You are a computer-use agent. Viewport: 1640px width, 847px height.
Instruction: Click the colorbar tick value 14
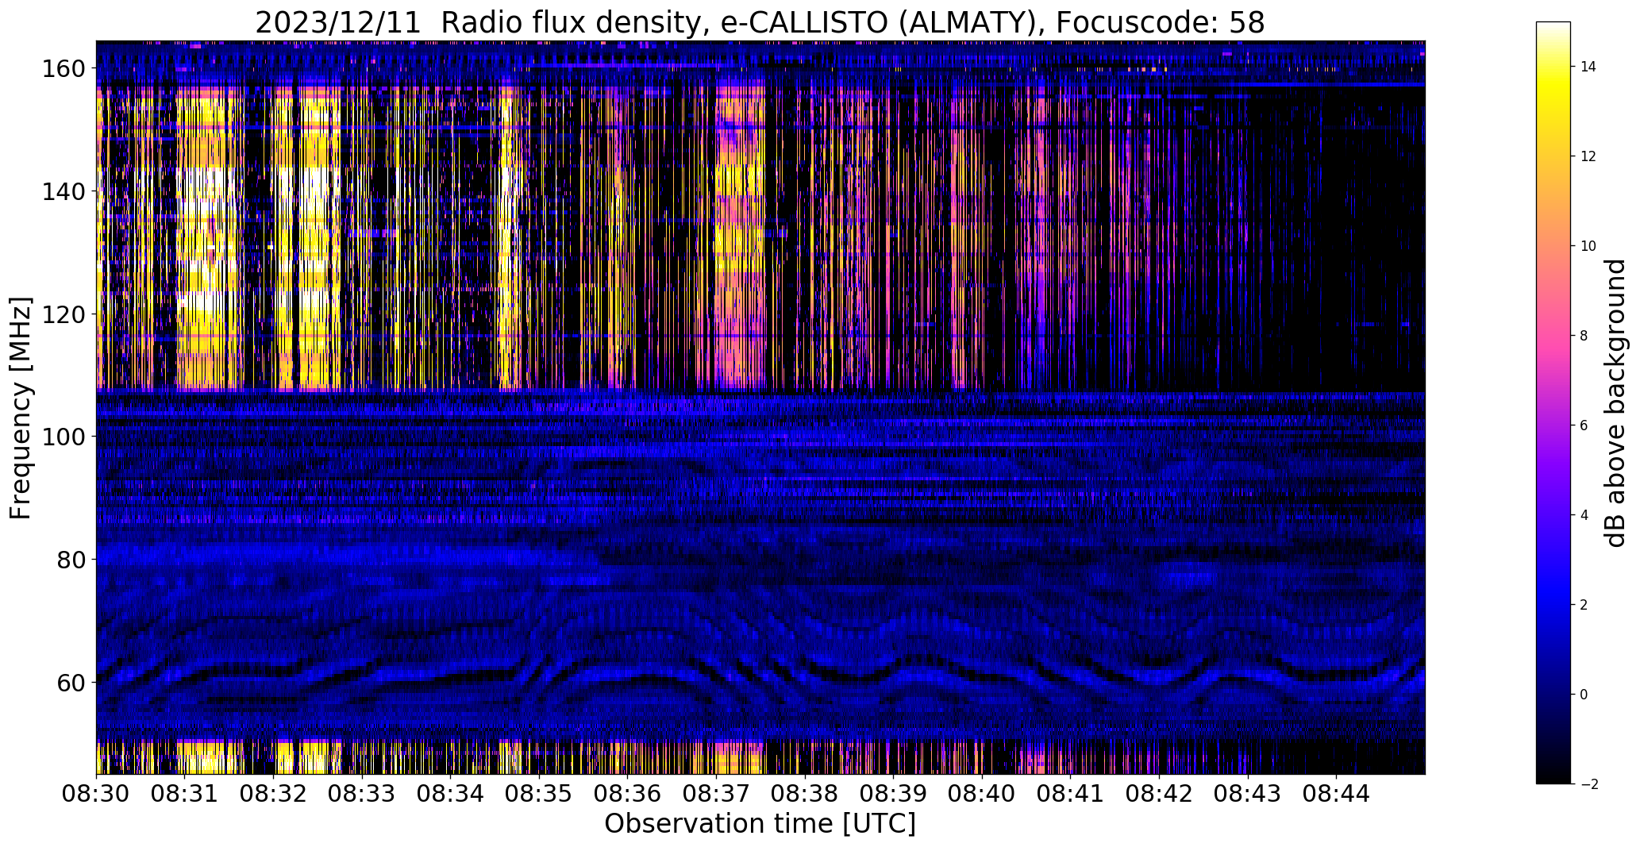pyautogui.click(x=1588, y=67)
